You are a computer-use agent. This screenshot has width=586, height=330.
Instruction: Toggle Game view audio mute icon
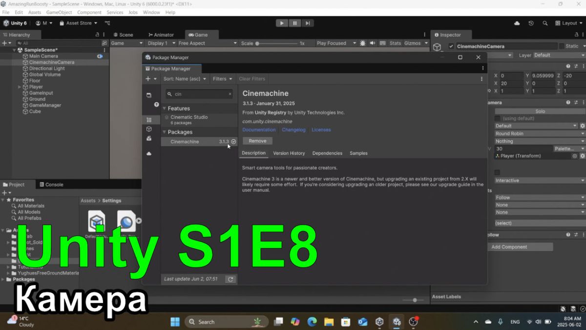point(373,43)
